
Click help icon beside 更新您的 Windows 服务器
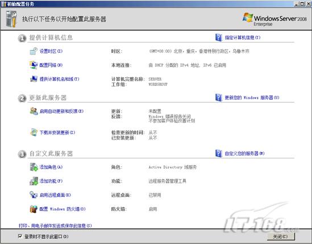tap(219, 98)
